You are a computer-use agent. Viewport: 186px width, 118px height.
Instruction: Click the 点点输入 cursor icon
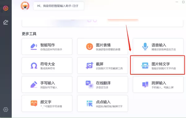click(x=90, y=103)
